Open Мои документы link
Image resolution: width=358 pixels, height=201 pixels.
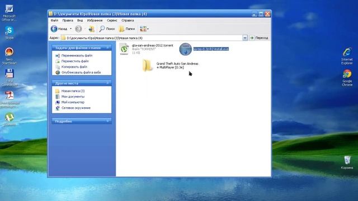coord(73,97)
